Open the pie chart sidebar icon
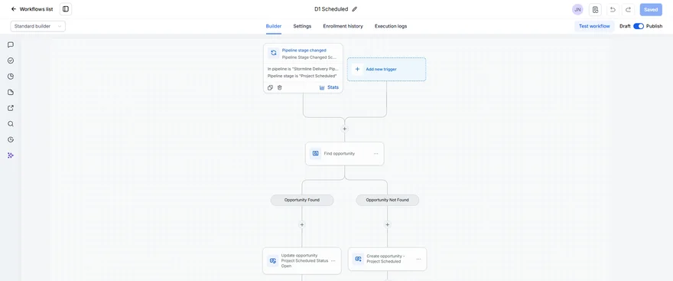673x281 pixels. [x=11, y=77]
